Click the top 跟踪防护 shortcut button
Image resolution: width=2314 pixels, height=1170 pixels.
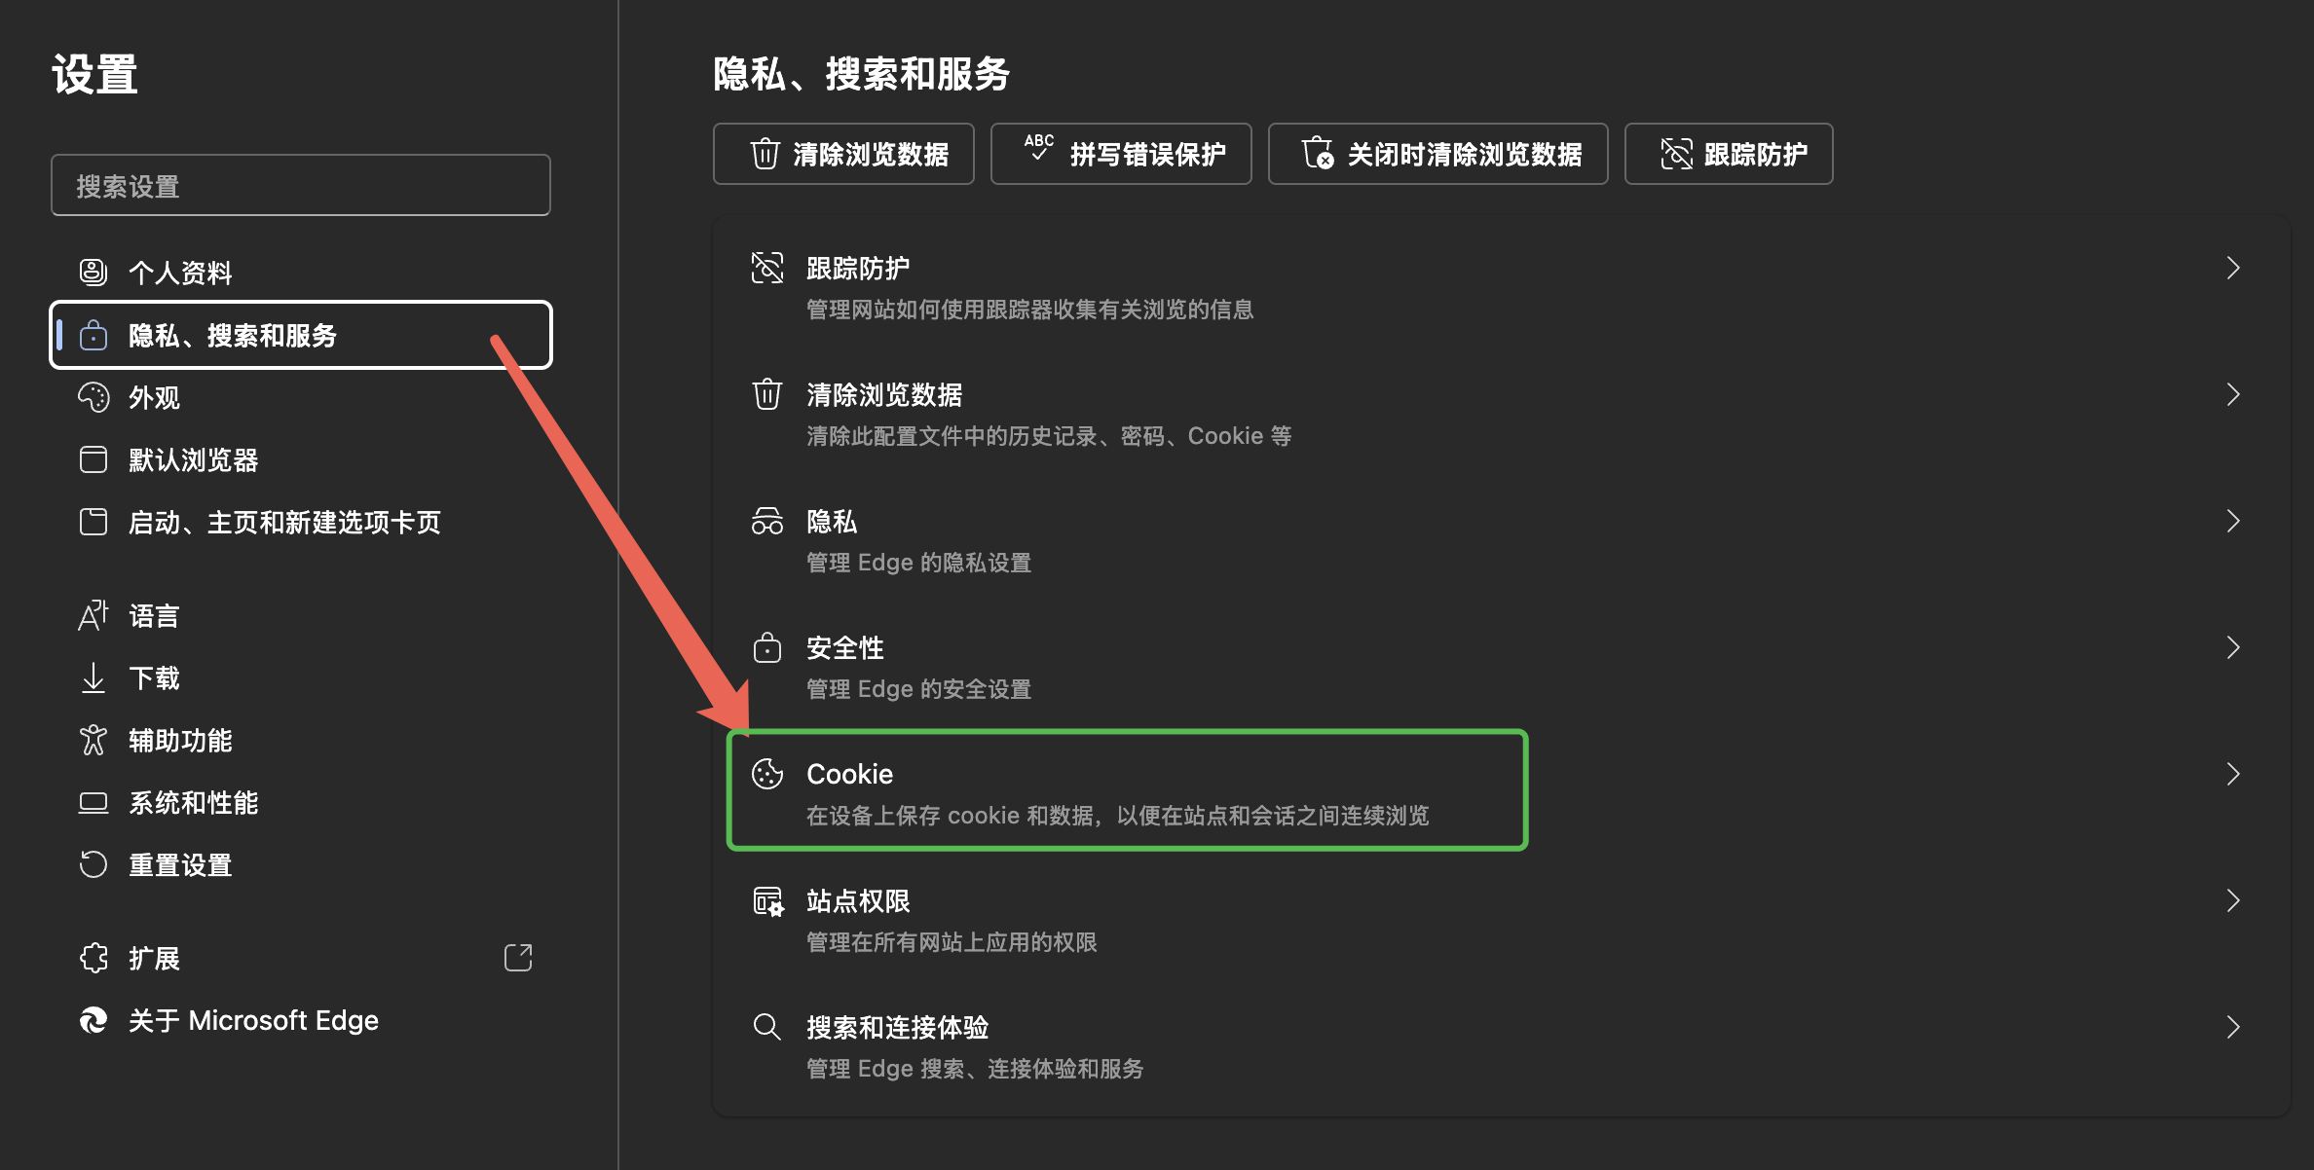coord(1729,154)
